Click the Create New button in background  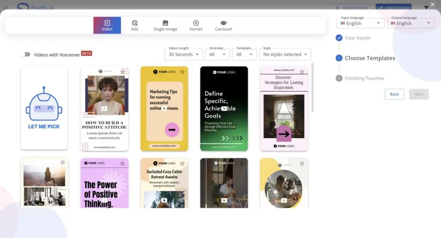tap(394, 7)
